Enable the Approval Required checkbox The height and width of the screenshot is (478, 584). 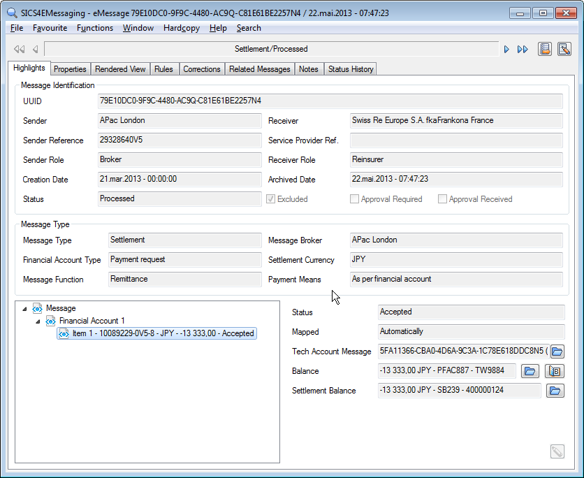point(354,199)
